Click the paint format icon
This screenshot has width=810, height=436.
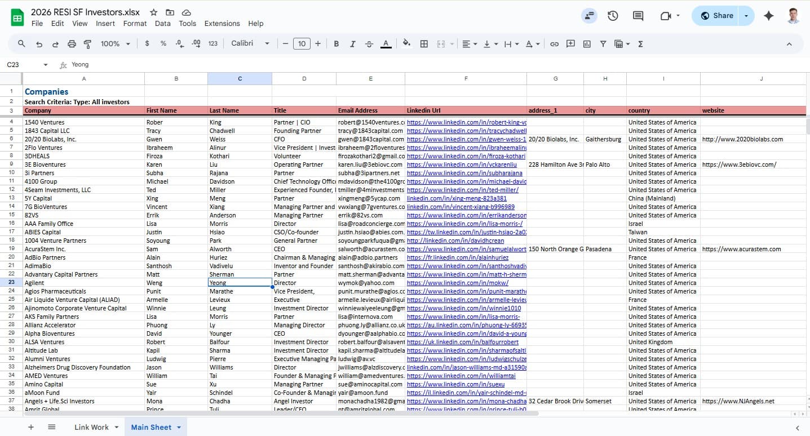click(x=87, y=44)
